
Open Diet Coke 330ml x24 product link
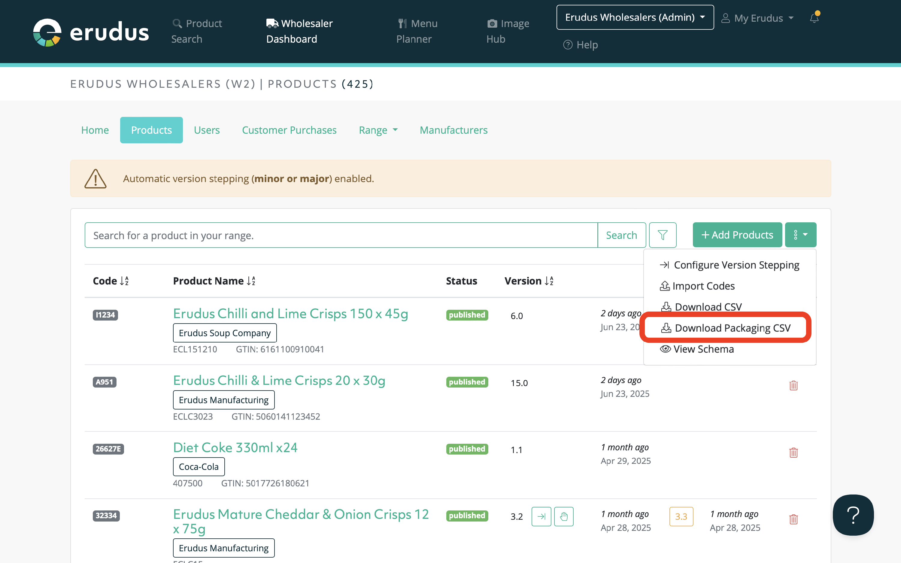point(235,447)
